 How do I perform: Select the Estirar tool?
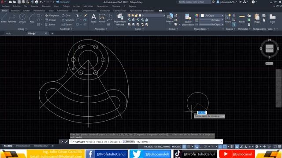[x=50, y=25]
